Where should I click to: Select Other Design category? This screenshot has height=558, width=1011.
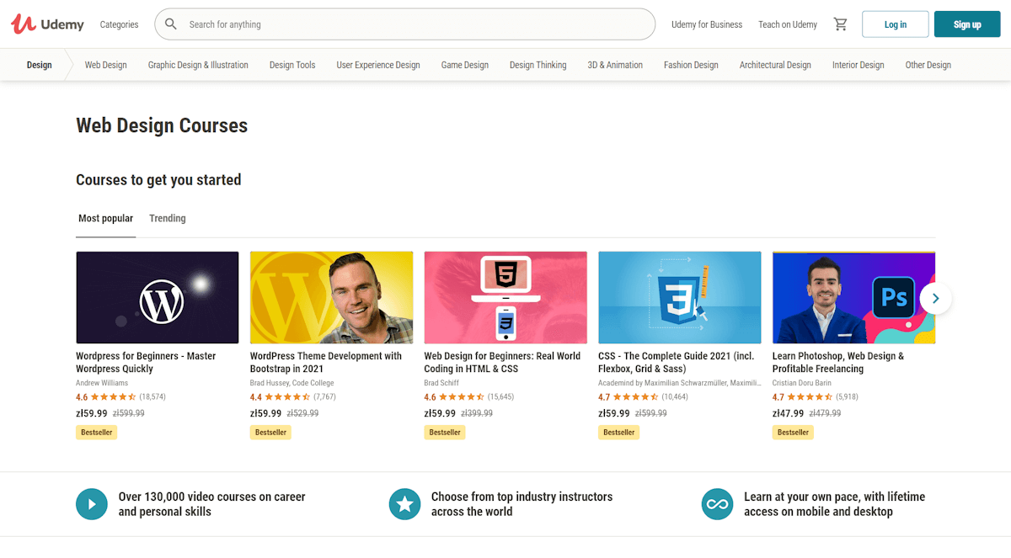coord(928,65)
